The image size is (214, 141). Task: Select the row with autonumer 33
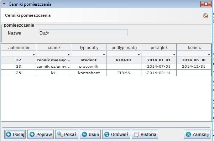click(106, 67)
